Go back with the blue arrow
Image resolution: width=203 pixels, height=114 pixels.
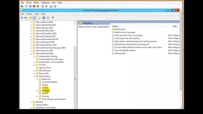(x=22, y=18)
